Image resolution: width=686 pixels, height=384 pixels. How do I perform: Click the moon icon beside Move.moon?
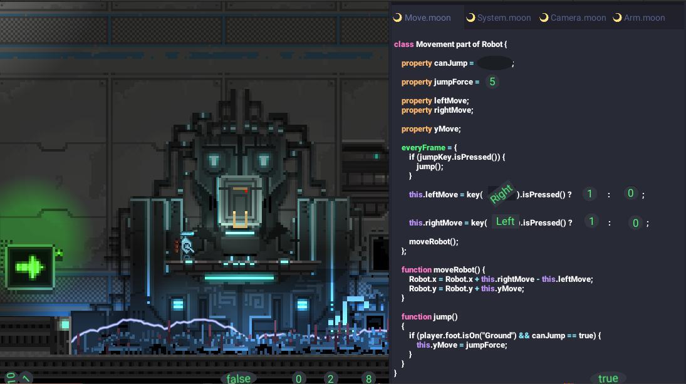[x=397, y=18]
